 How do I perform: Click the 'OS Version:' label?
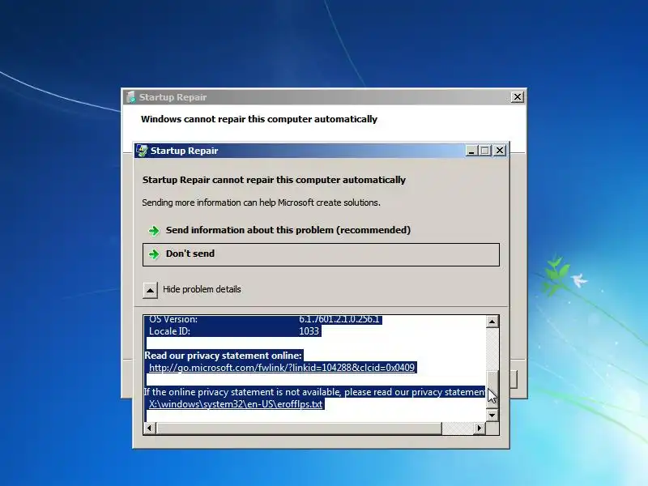[x=173, y=319]
